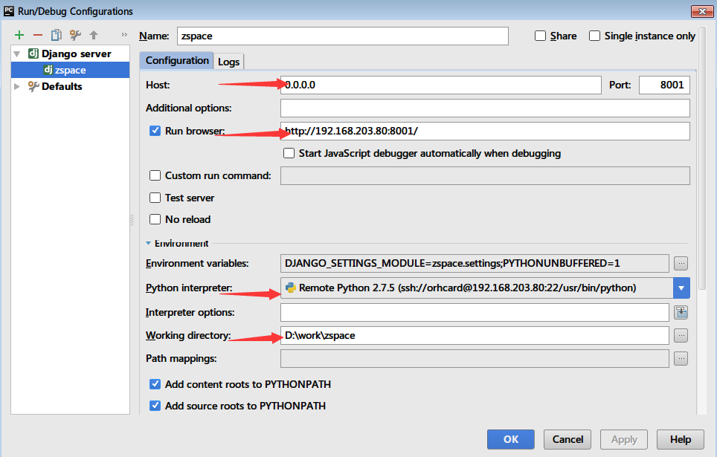Add a new run configuration
717x457 pixels.
click(19, 35)
